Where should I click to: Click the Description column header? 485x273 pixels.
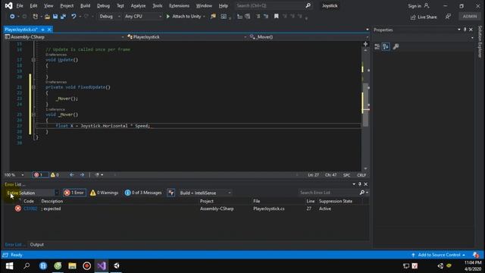52,201
